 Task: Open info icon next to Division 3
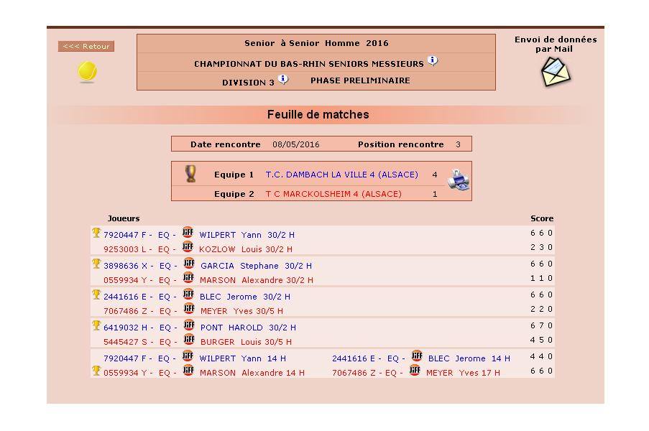283,79
